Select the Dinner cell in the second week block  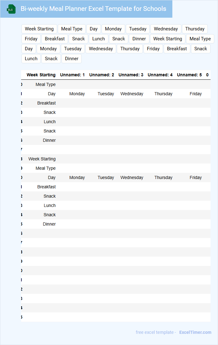coord(49,224)
